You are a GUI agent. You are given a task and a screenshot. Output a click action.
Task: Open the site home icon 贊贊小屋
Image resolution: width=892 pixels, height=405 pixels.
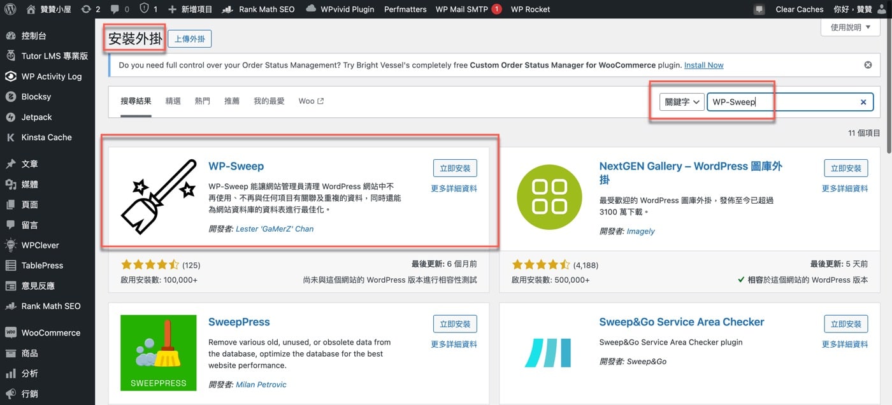(48, 10)
